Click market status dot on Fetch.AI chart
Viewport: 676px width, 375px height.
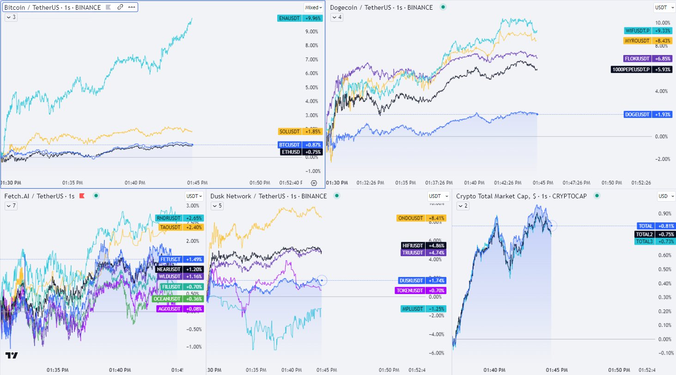pyautogui.click(x=96, y=196)
